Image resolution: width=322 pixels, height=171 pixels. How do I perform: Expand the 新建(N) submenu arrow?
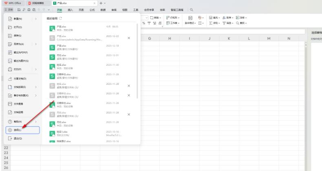[36, 19]
